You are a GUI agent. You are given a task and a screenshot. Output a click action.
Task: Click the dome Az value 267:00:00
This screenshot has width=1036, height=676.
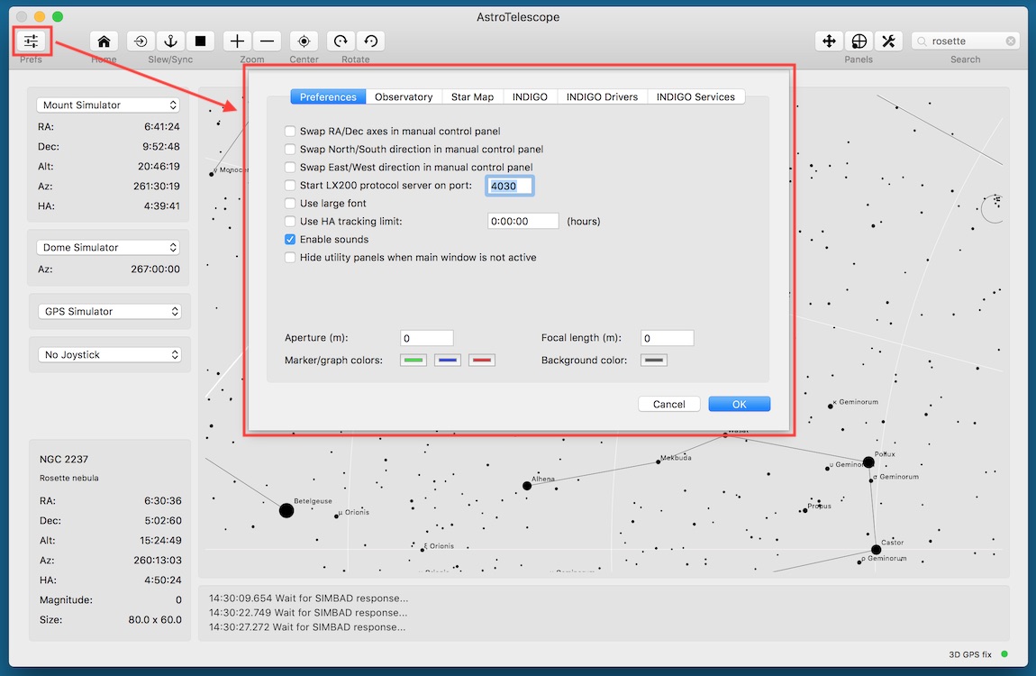[155, 269]
